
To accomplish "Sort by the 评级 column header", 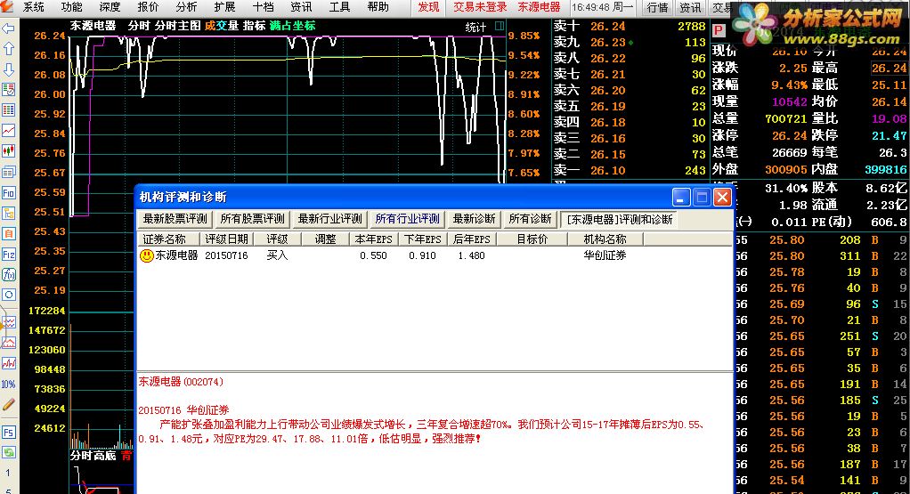I will pos(278,239).
